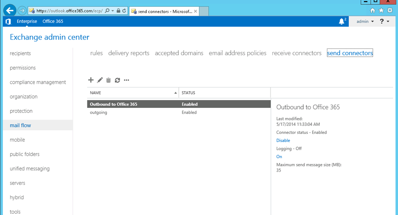398x215 pixels.
Task: Open the browser home page icon
Action: (372, 10)
